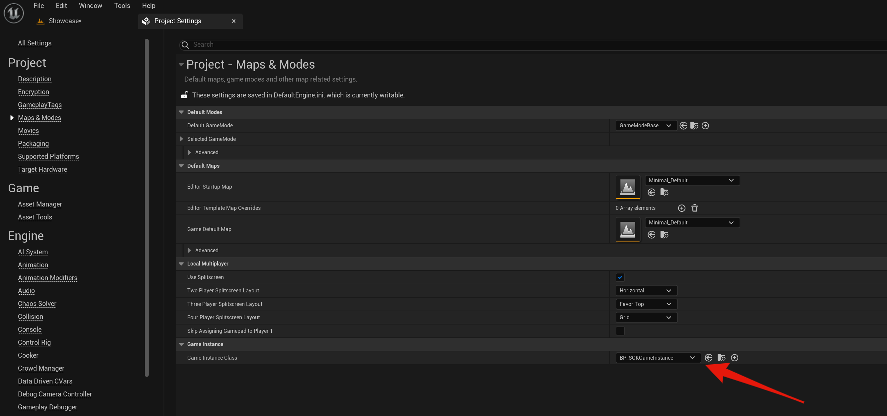Screen dimensions: 887x416
Task: Go to the Collision settings page
Action: pyautogui.click(x=30, y=316)
